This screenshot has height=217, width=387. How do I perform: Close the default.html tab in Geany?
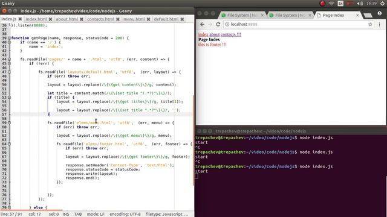182,19
